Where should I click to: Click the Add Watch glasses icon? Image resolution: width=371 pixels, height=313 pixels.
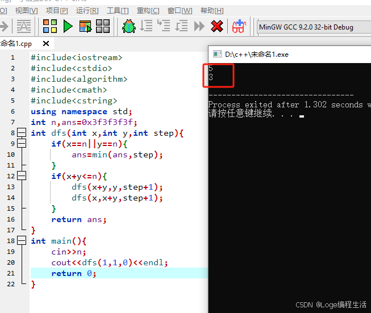click(239, 26)
